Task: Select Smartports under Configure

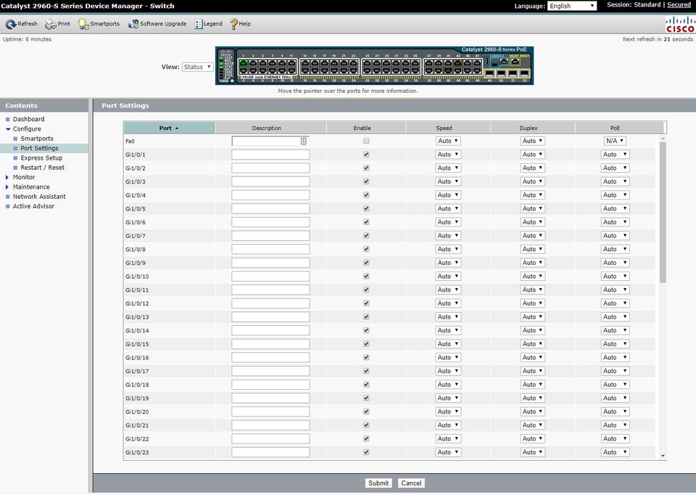Action: pyautogui.click(x=37, y=139)
